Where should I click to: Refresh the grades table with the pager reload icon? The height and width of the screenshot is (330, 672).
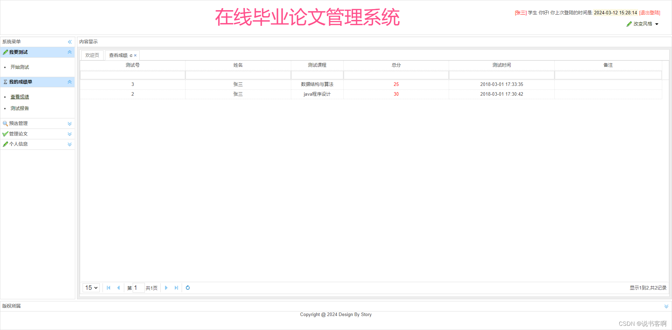[x=188, y=288]
